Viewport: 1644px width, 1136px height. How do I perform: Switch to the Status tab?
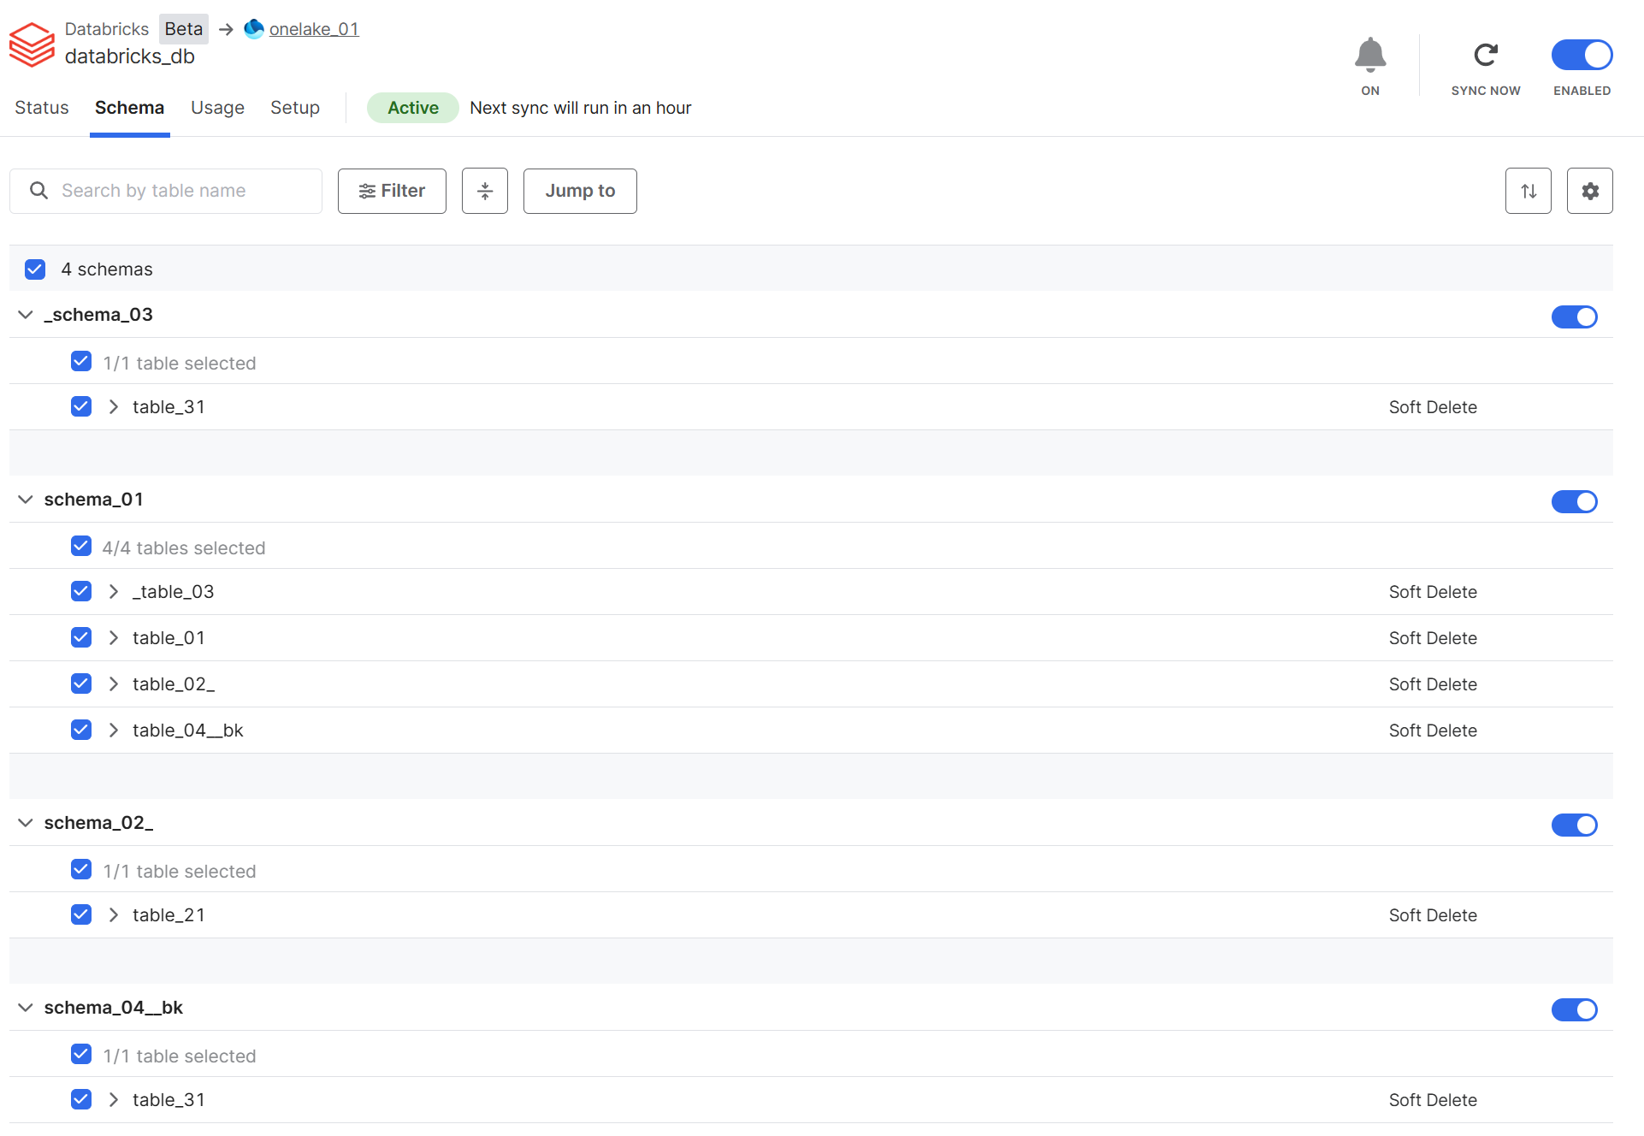tap(41, 108)
